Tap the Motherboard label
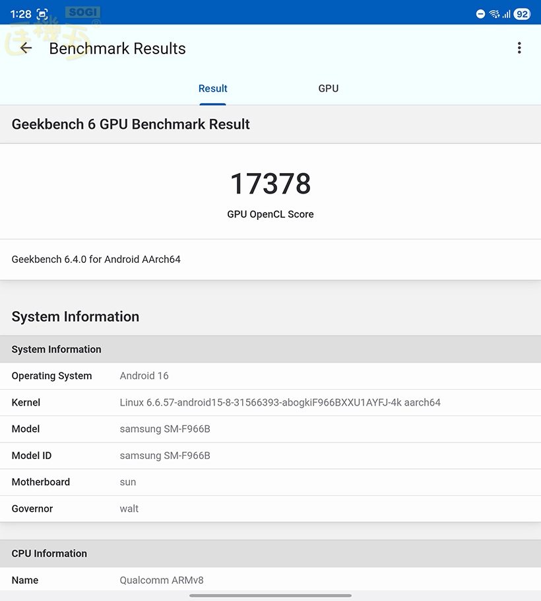Image resolution: width=541 pixels, height=601 pixels. tap(41, 482)
